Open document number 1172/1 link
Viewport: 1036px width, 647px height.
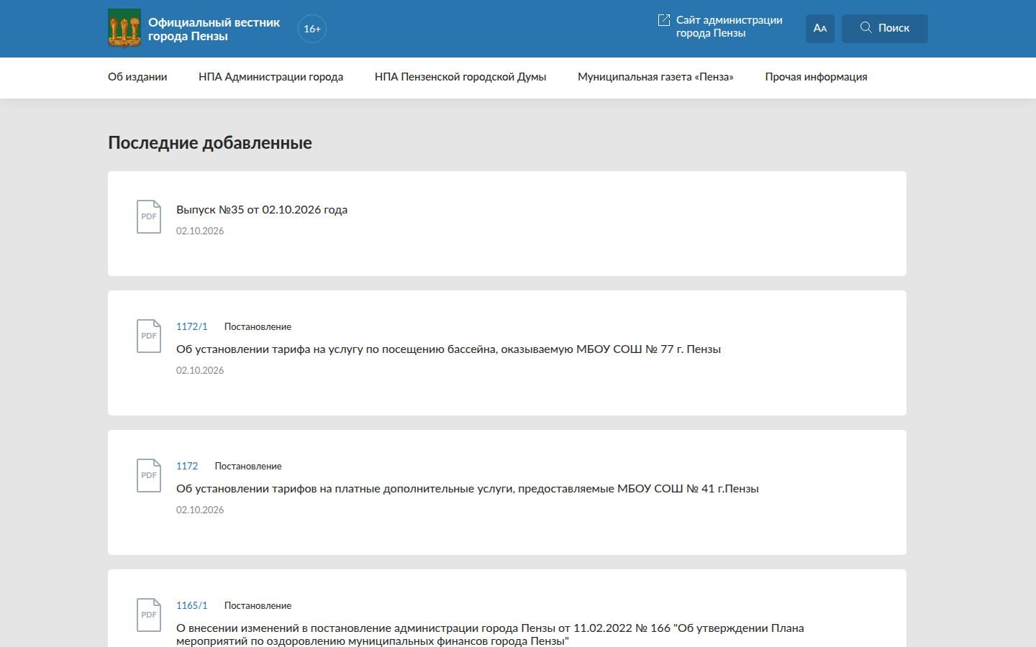pyautogui.click(x=192, y=326)
